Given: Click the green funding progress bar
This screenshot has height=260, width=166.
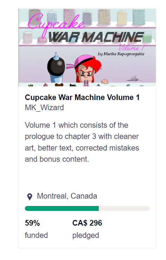Looking at the screenshot, I should click(62, 208).
